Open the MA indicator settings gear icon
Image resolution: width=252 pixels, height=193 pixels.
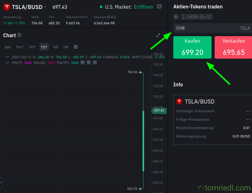click(x=88, y=62)
